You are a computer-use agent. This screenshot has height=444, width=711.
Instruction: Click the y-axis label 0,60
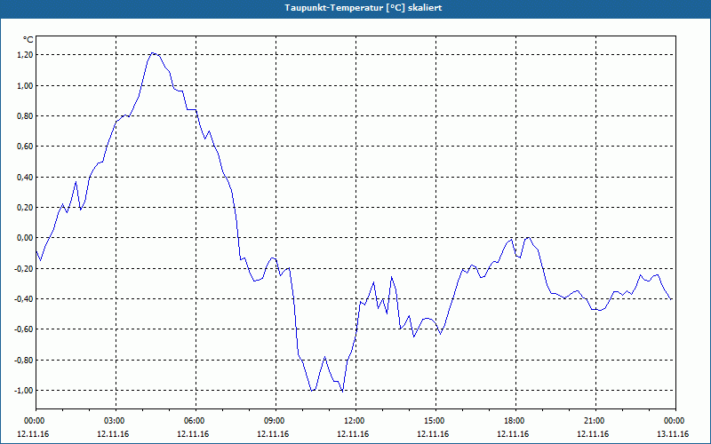[x=25, y=147]
